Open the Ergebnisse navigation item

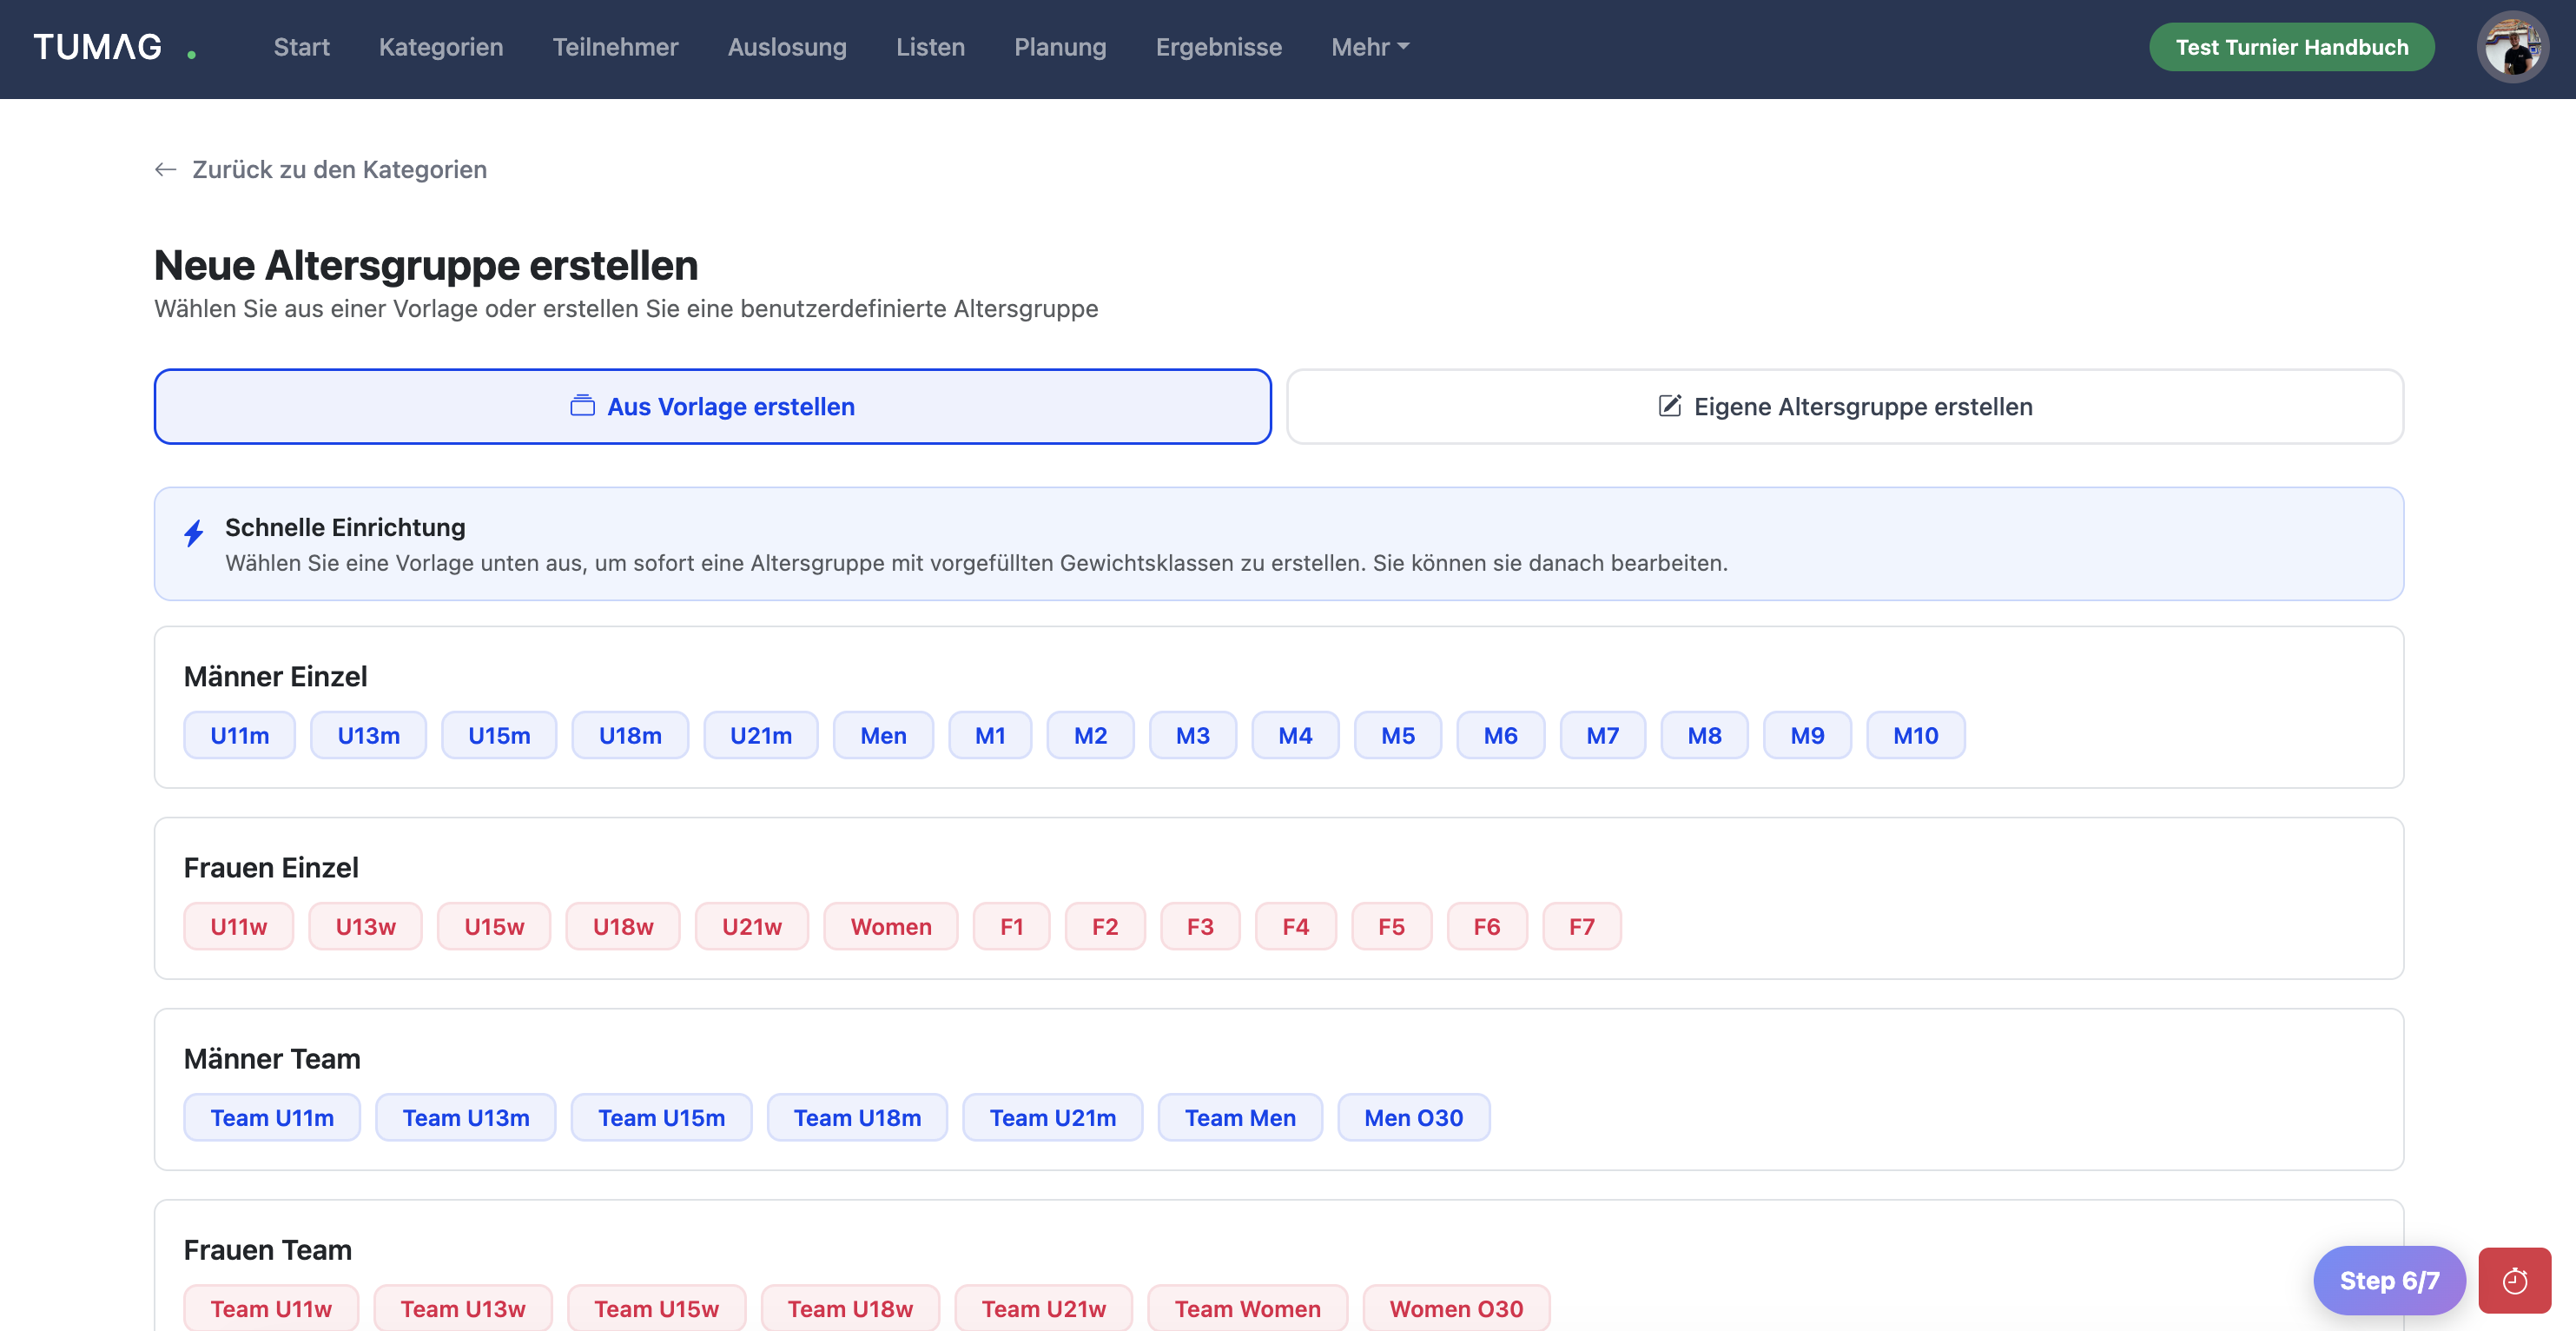tap(1218, 47)
